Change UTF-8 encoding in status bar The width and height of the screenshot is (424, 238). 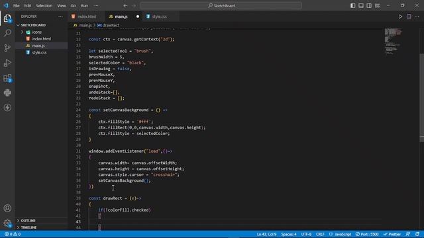coord(306,234)
